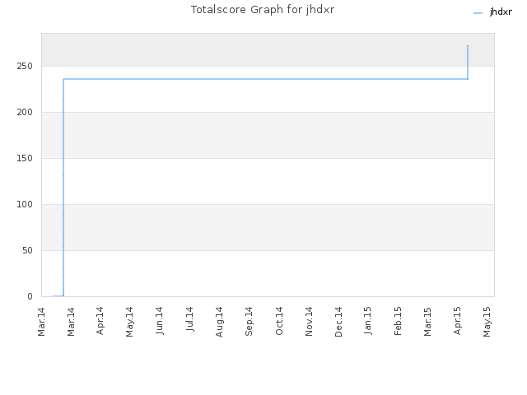Click the flat score plateau line near 235
Image resolution: width=527 pixels, height=395 pixels.
click(265, 79)
